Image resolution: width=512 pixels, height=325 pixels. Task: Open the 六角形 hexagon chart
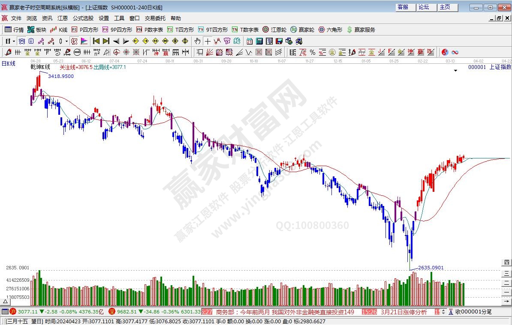330,30
